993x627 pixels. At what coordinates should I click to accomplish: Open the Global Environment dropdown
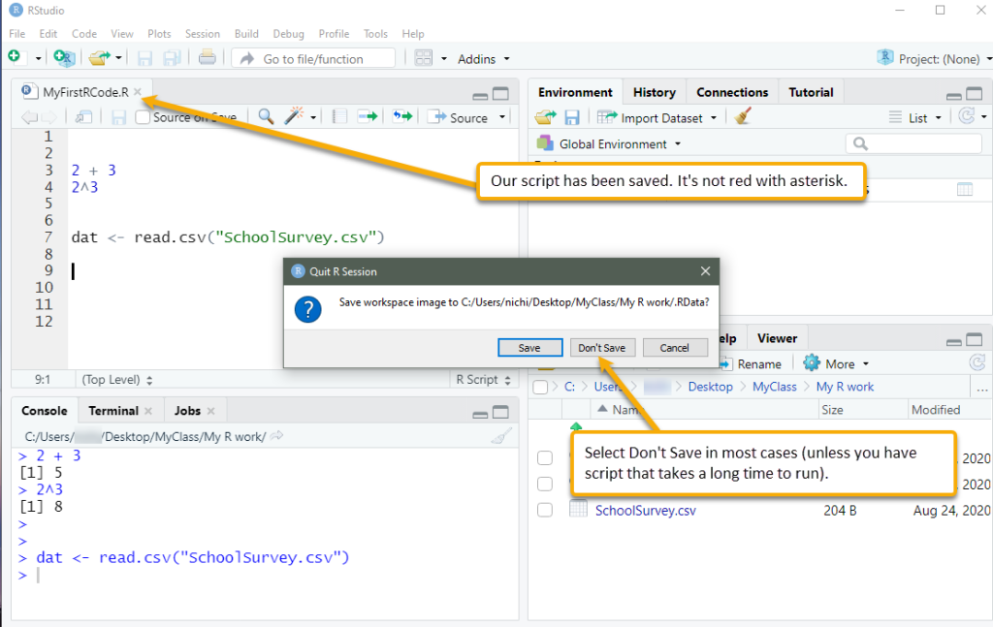[609, 143]
